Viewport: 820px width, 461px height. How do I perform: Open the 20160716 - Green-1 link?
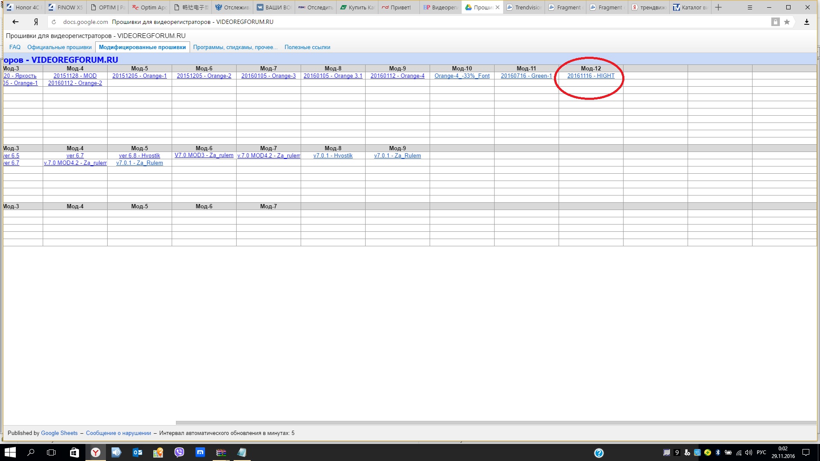(526, 76)
